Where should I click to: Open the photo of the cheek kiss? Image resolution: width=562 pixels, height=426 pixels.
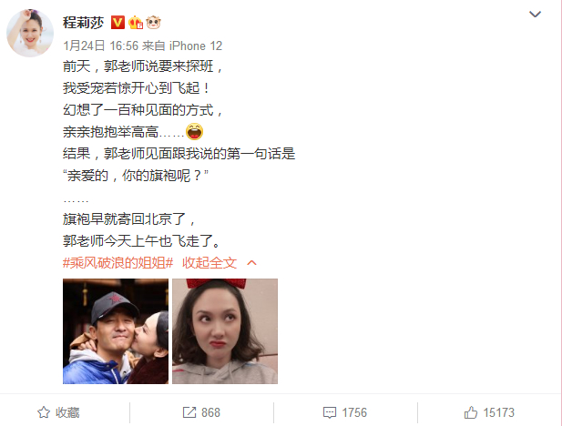116,331
